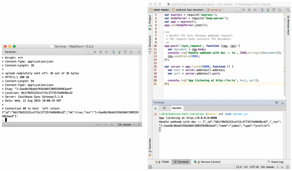Click 'HTTP/1.1 200 OK' terminal line
Image resolution: width=292 pixels, height=171 pixels.
[16, 77]
